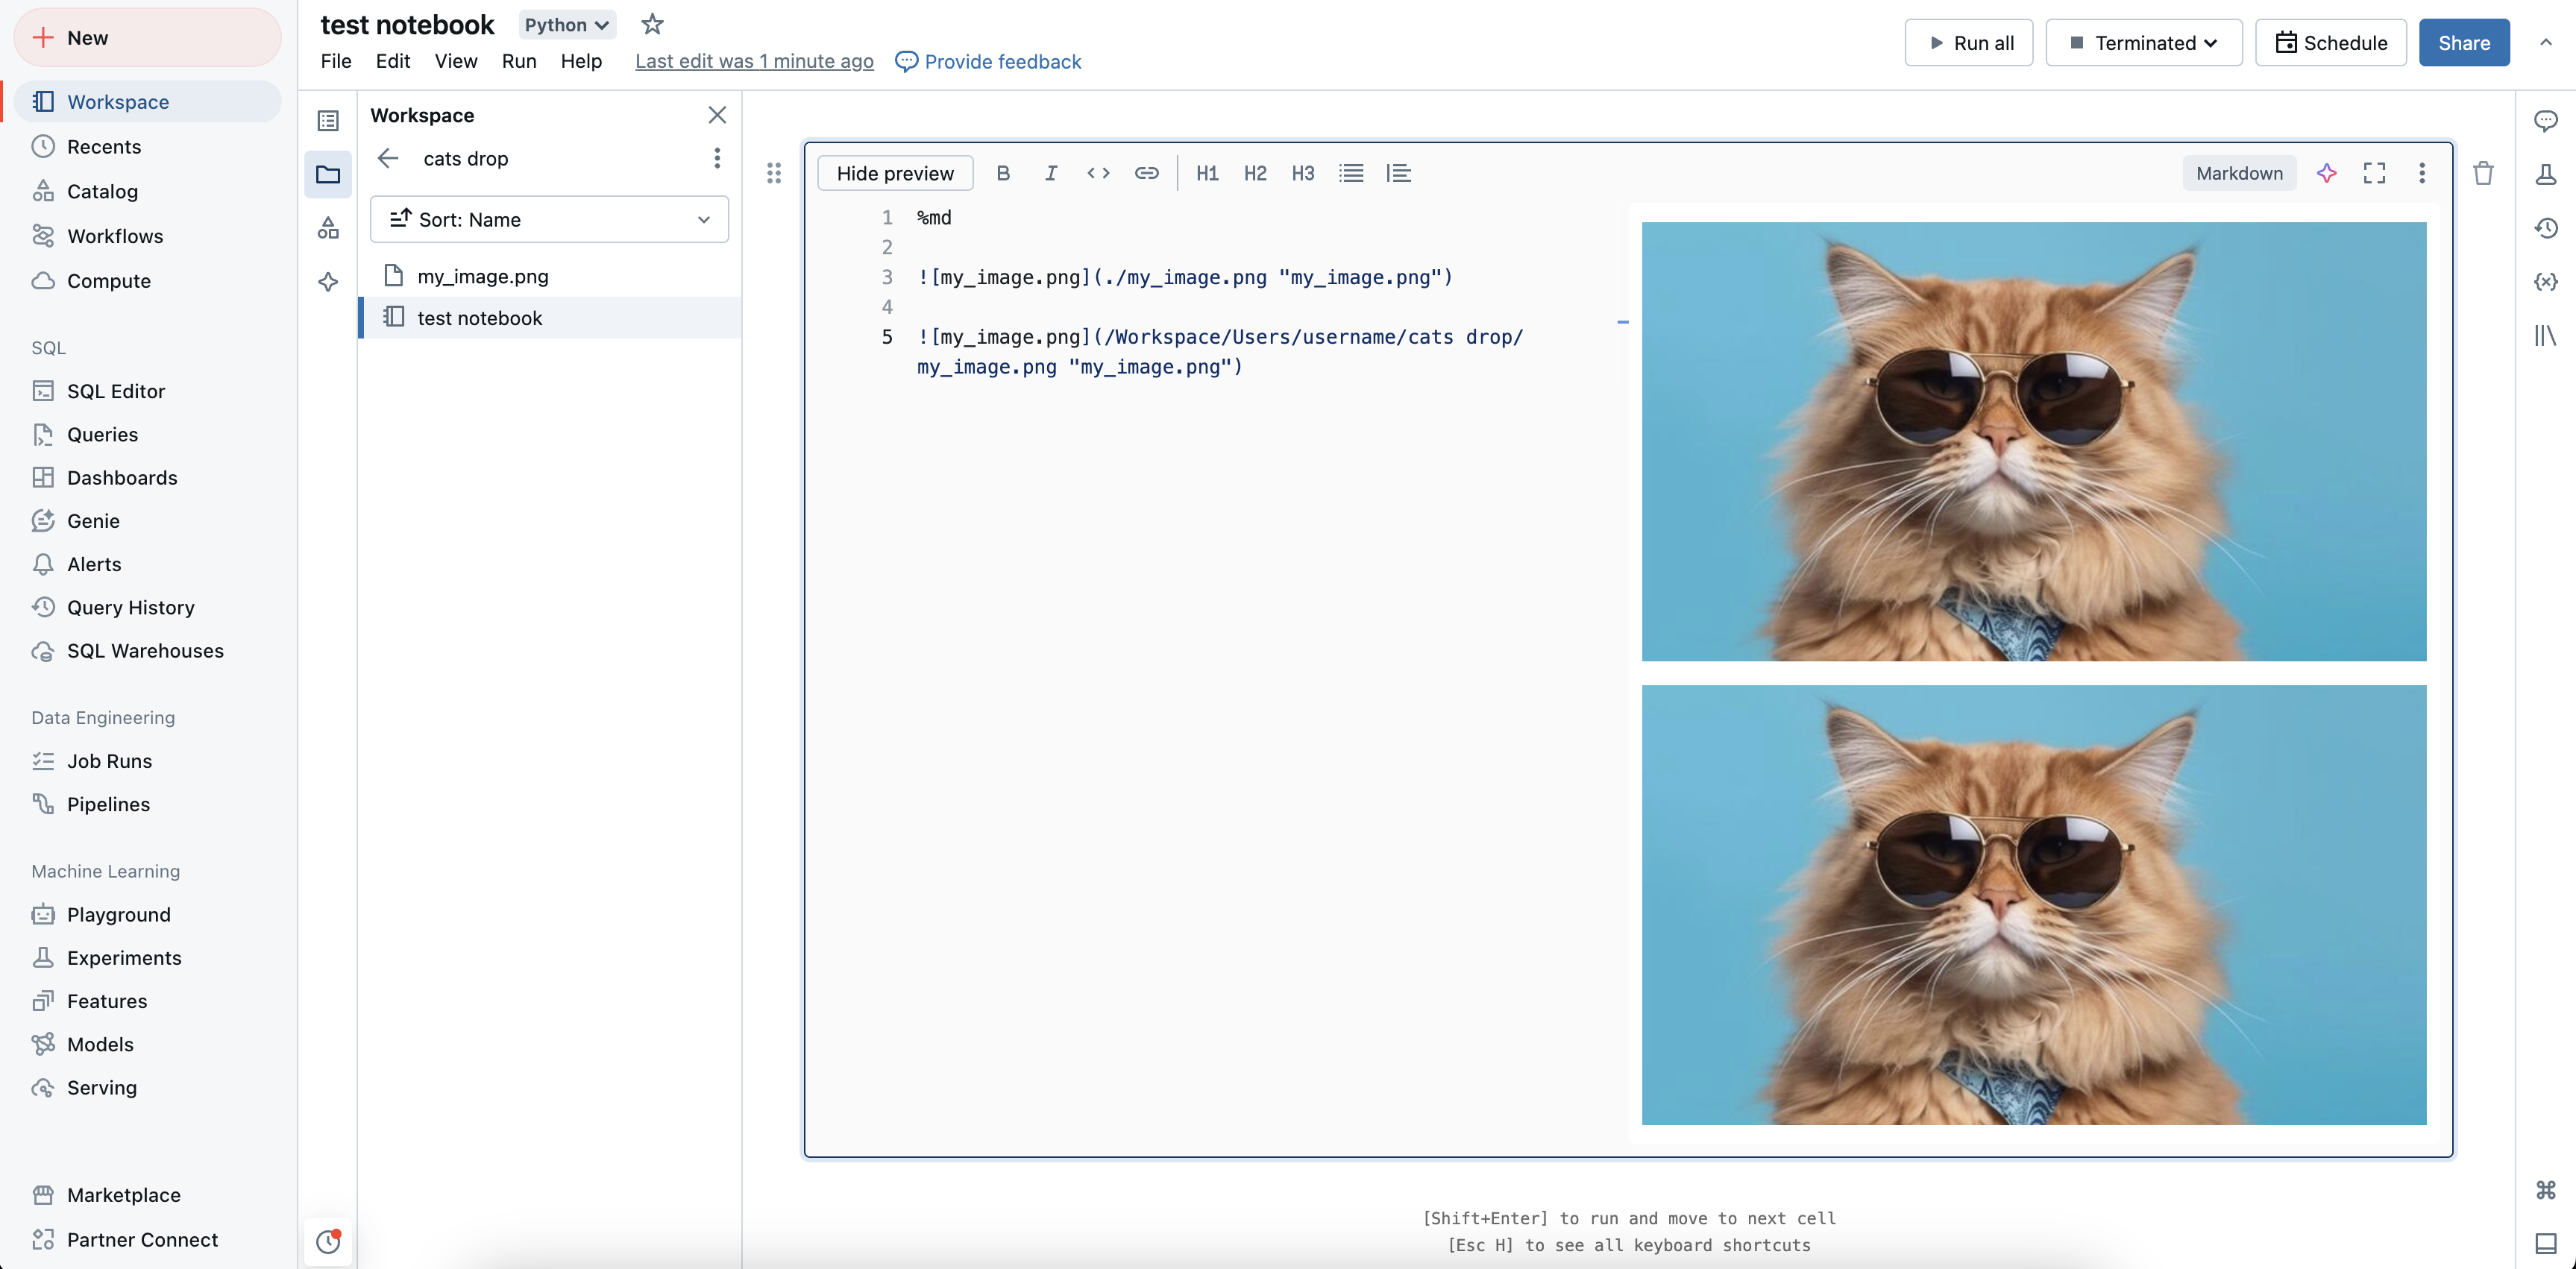Click the inline code formatting icon
The width and height of the screenshot is (2576, 1269).
click(x=1096, y=172)
